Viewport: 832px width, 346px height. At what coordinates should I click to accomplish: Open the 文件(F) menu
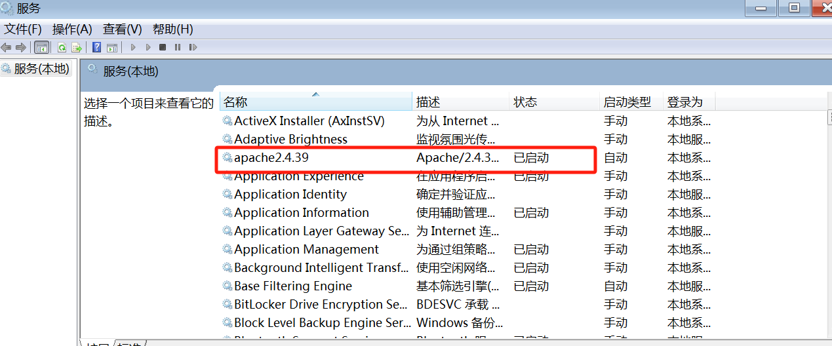(23, 29)
